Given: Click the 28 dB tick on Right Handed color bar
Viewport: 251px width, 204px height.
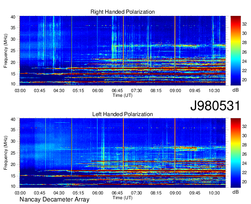Looking at the screenshot, I should click(244, 42).
